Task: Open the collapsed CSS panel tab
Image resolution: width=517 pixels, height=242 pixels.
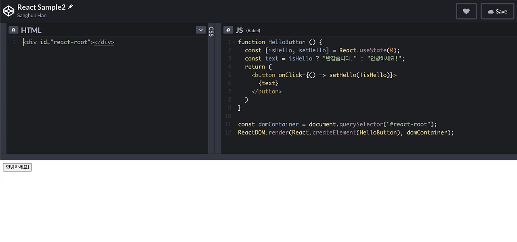Action: [211, 32]
